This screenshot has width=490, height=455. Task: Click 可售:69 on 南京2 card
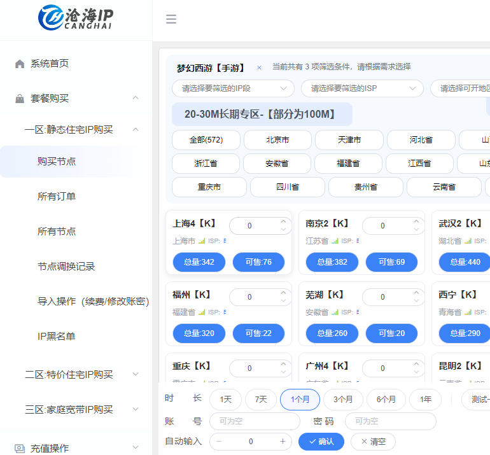(x=391, y=262)
